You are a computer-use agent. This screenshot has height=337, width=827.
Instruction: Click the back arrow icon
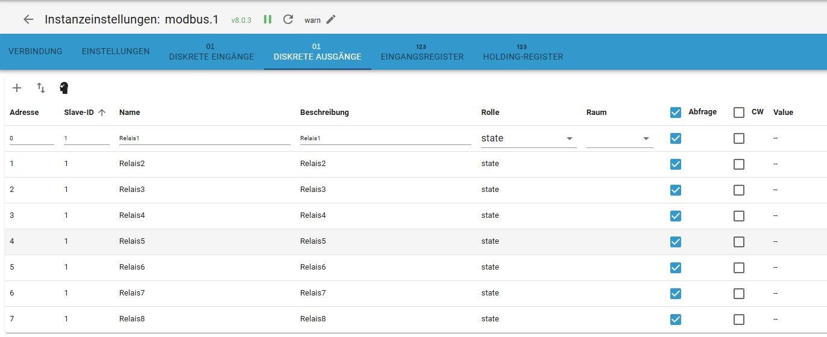click(x=28, y=19)
